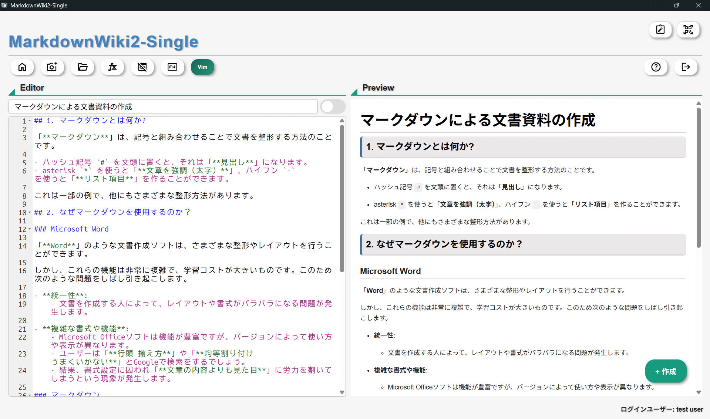This screenshot has width=710, height=419.
Task: Collapse the fold arrow on editor line 26
Action: [x=30, y=395]
